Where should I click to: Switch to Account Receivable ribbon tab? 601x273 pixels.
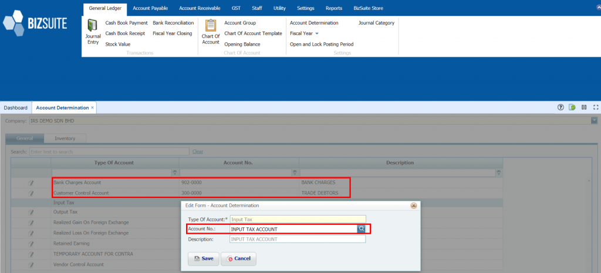(200, 8)
